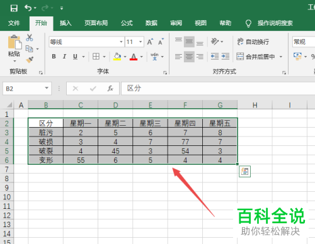Switch to the 帮助 ribbon tab
This screenshot has height=244, width=315.
[226, 23]
